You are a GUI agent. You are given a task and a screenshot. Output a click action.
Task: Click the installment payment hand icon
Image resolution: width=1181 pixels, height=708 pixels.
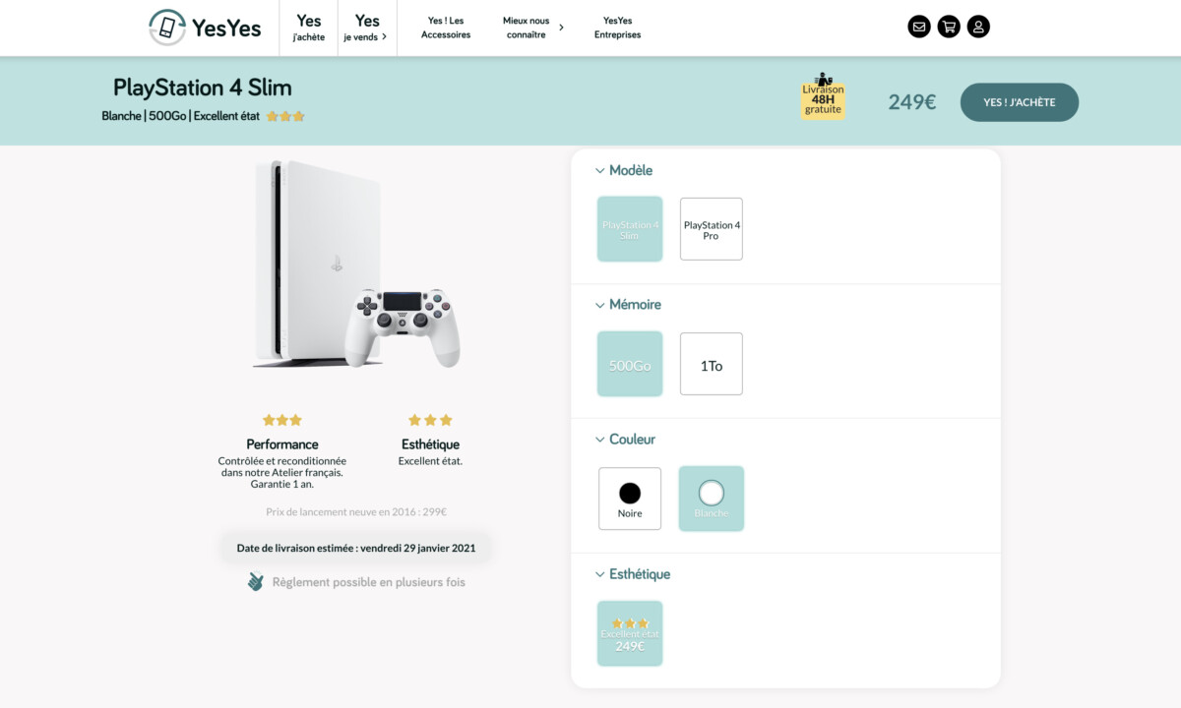tap(256, 582)
